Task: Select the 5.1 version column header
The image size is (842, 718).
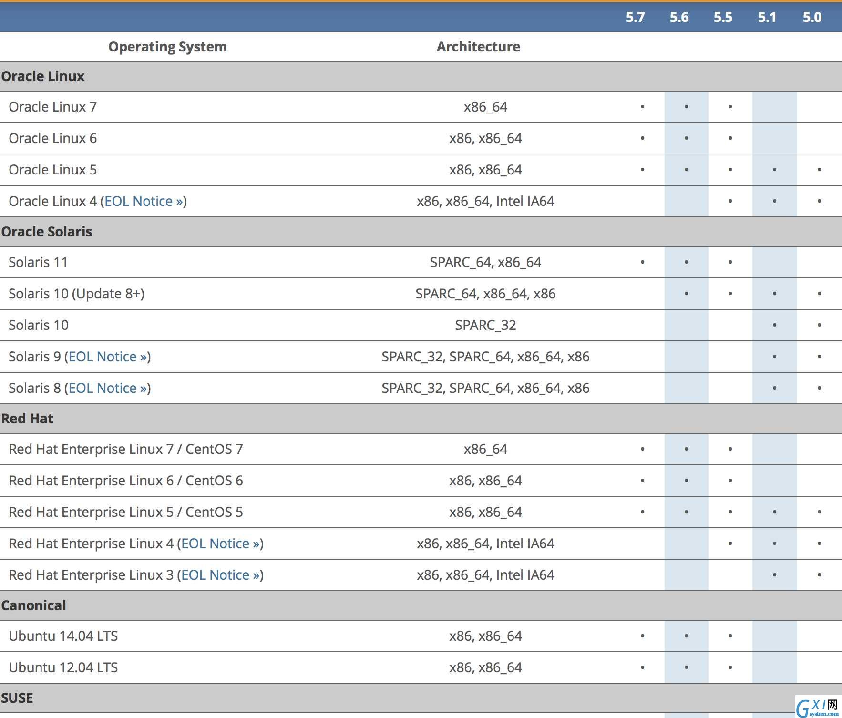Action: click(x=767, y=18)
